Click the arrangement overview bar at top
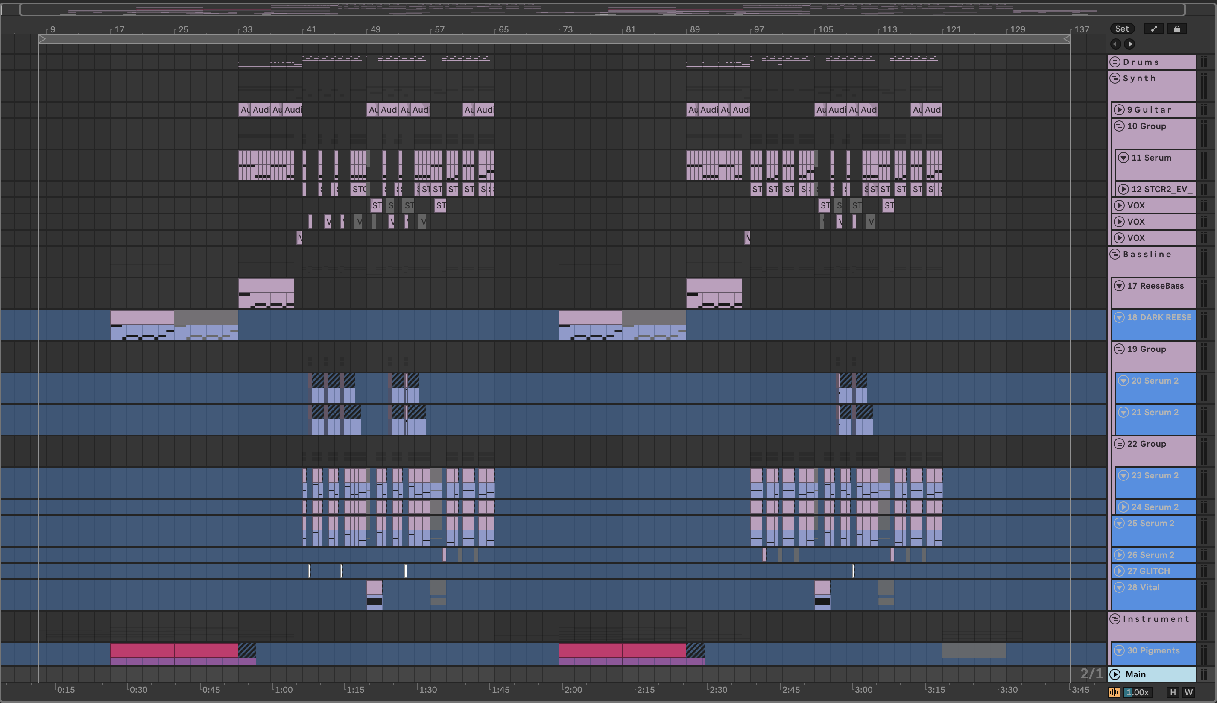Viewport: 1217px width, 703px height. [x=602, y=9]
